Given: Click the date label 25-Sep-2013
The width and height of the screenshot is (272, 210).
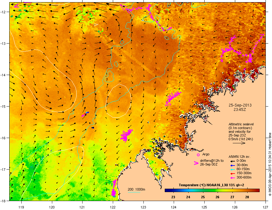Looking at the screenshot, I should 240,105.
